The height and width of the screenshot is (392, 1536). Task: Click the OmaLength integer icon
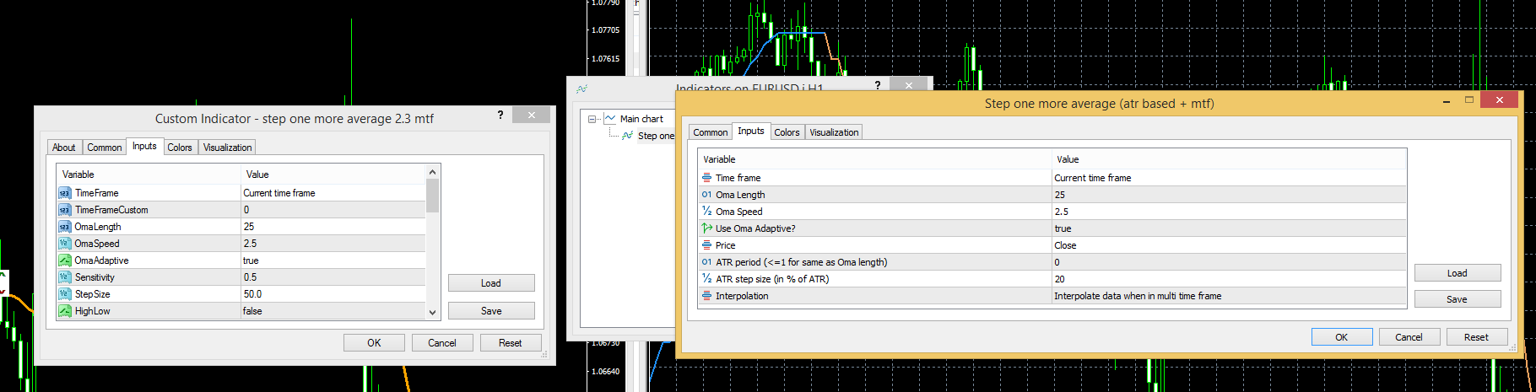click(x=65, y=227)
